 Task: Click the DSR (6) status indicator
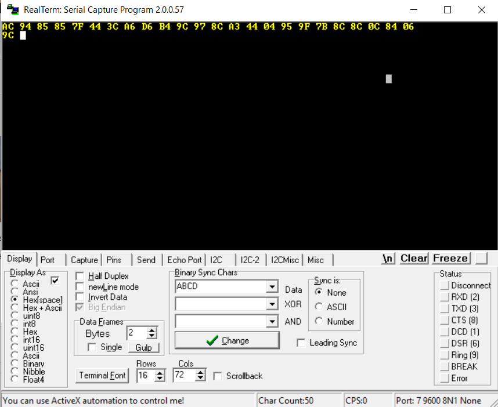pyautogui.click(x=444, y=343)
